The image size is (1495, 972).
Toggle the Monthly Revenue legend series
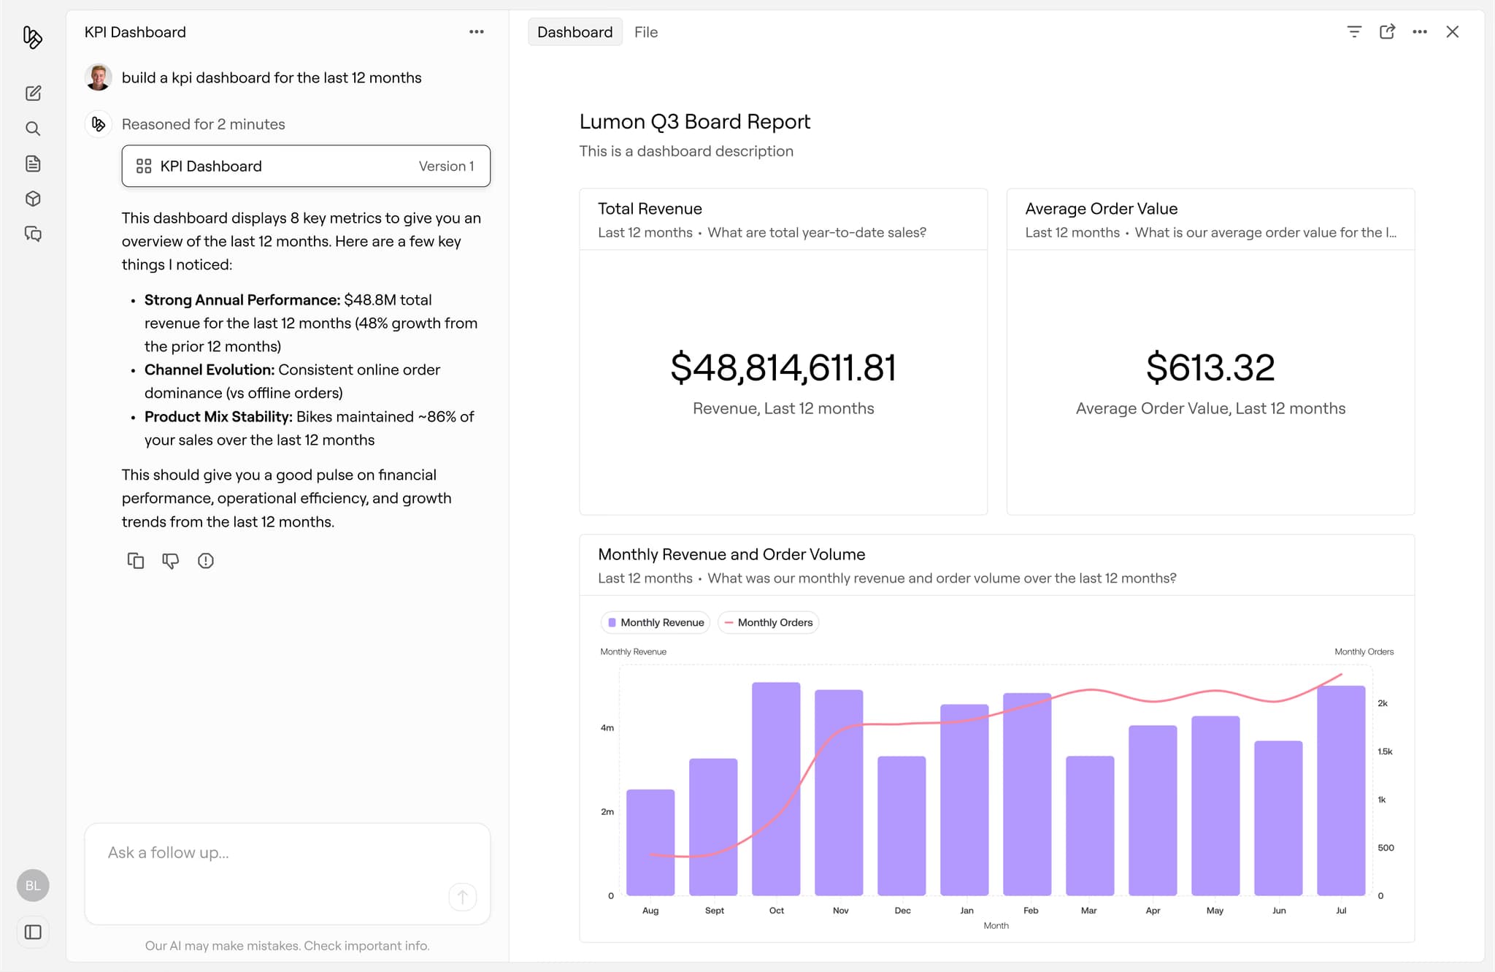coord(655,622)
